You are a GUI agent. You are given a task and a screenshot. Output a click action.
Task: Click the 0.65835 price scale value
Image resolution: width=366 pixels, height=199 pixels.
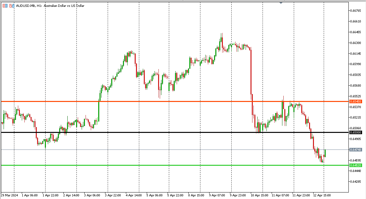tap(356, 75)
